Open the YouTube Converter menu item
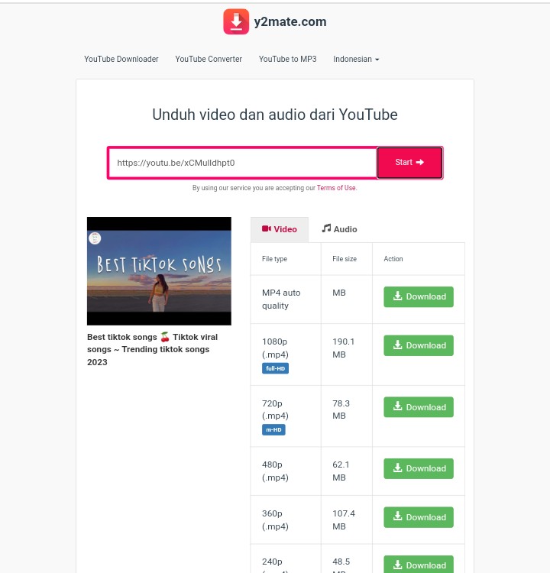550x573 pixels. [x=209, y=59]
